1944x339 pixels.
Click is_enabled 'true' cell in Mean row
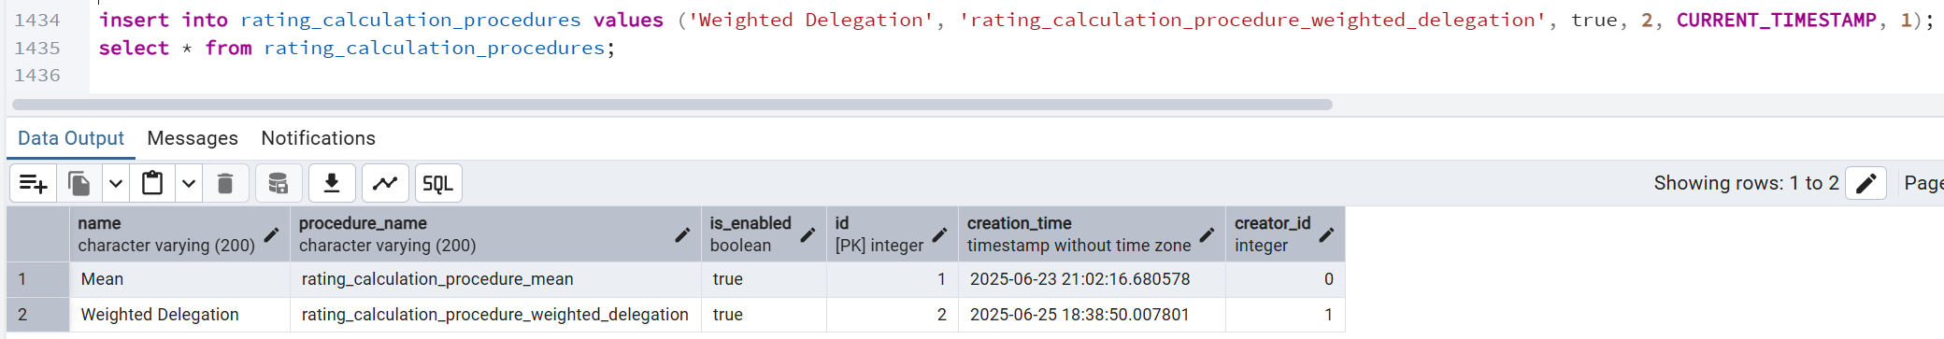(x=764, y=279)
